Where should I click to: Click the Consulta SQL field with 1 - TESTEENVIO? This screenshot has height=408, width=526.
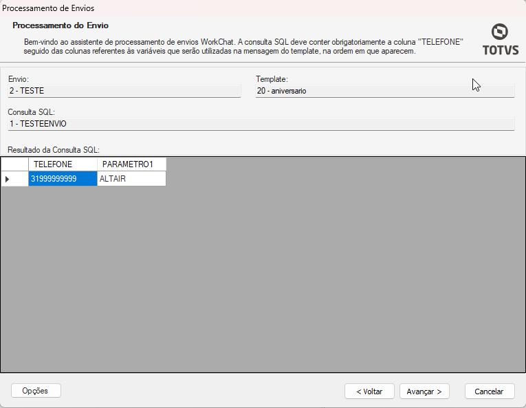(x=261, y=123)
